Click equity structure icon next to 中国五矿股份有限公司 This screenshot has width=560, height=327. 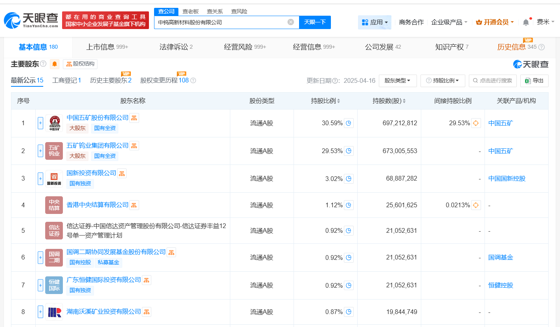click(x=134, y=118)
